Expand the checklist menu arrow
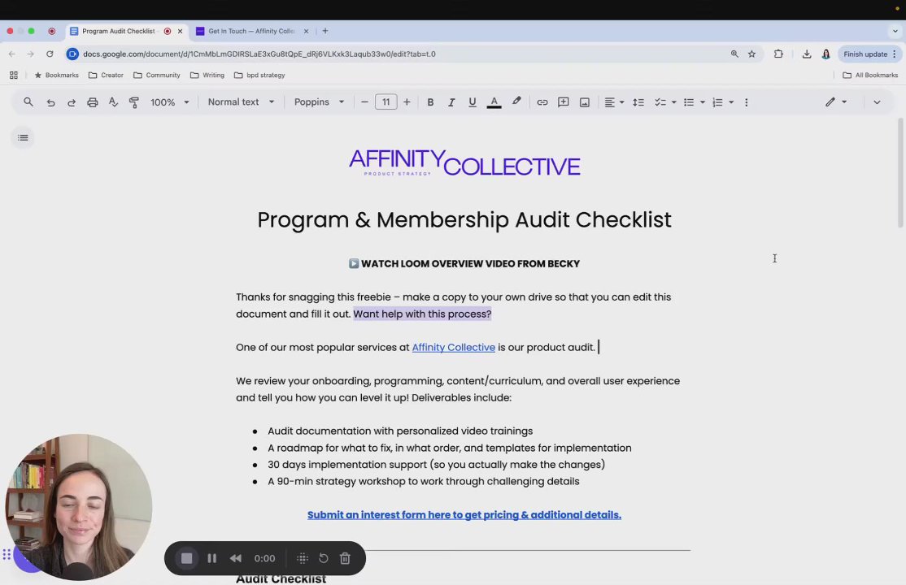 pos(673,102)
